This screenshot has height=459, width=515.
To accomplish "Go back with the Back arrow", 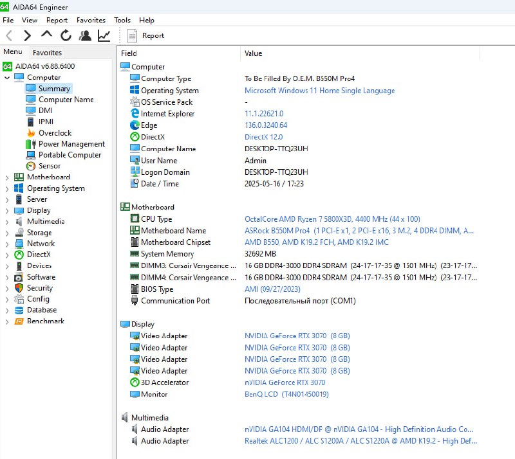I will click(9, 35).
